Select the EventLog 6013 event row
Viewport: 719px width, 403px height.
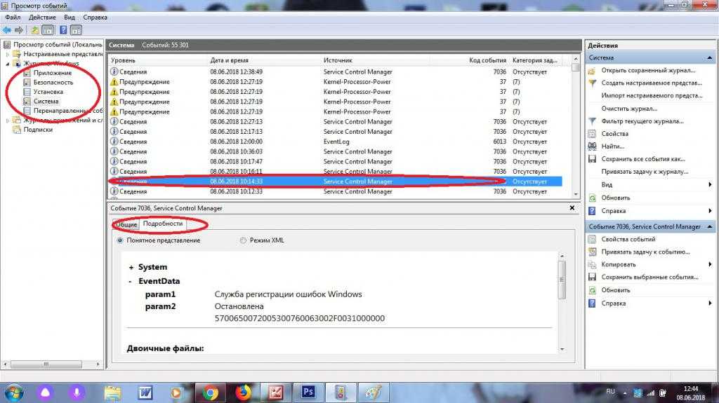[x=336, y=142]
